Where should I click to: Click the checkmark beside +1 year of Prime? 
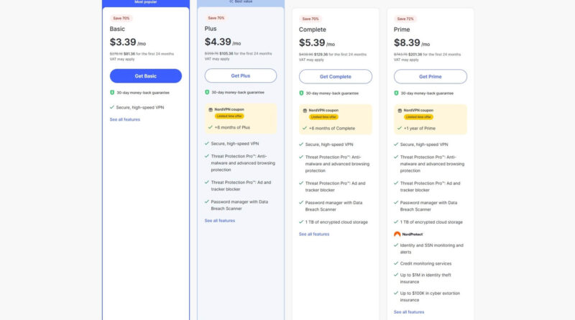click(x=400, y=128)
